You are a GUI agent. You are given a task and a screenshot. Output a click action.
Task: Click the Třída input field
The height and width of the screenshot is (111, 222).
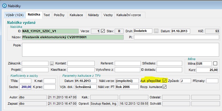(x=25, y=81)
